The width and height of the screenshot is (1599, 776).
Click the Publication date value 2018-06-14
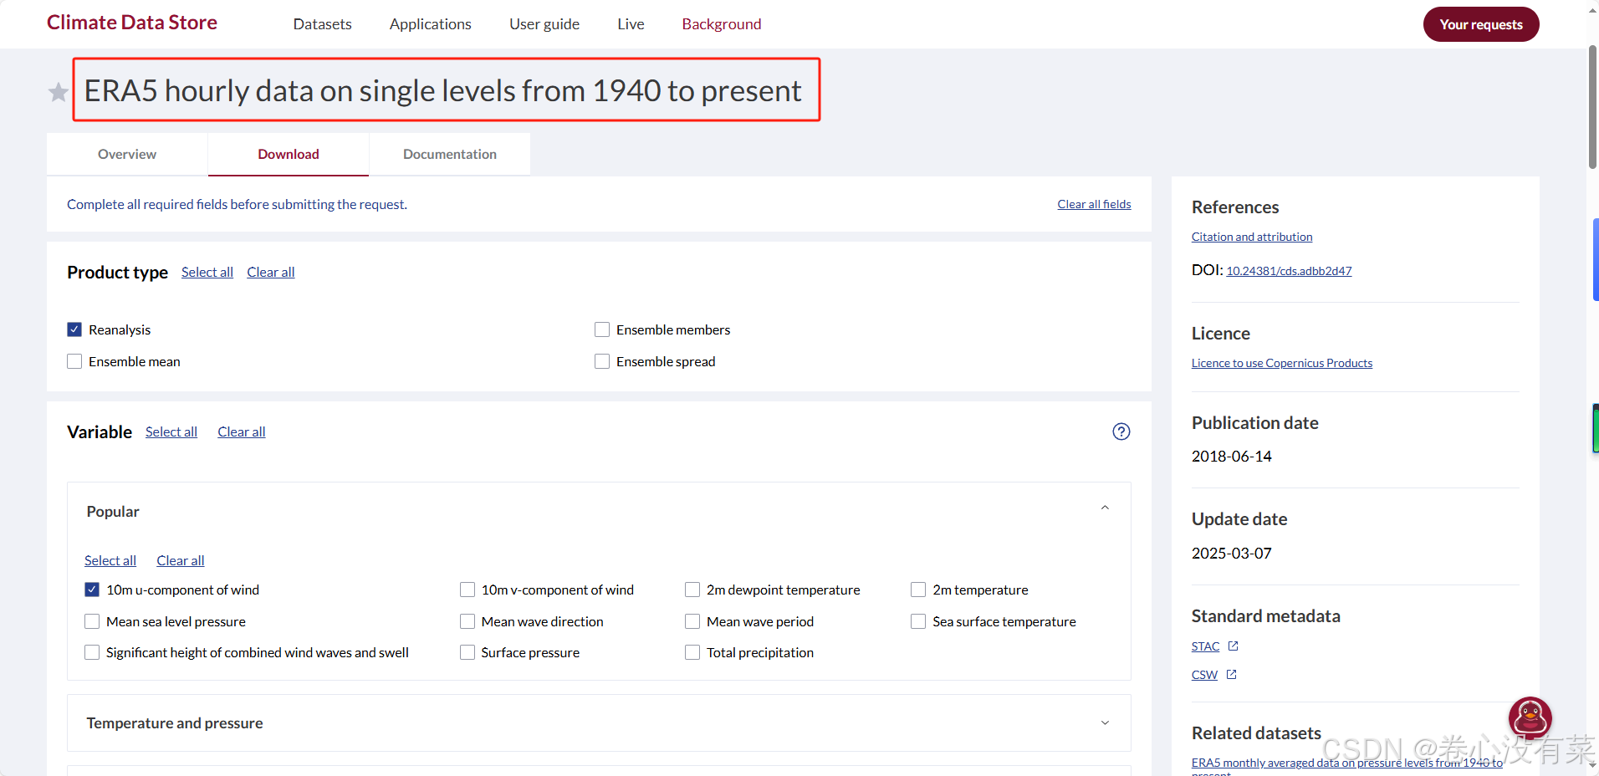[1232, 457]
